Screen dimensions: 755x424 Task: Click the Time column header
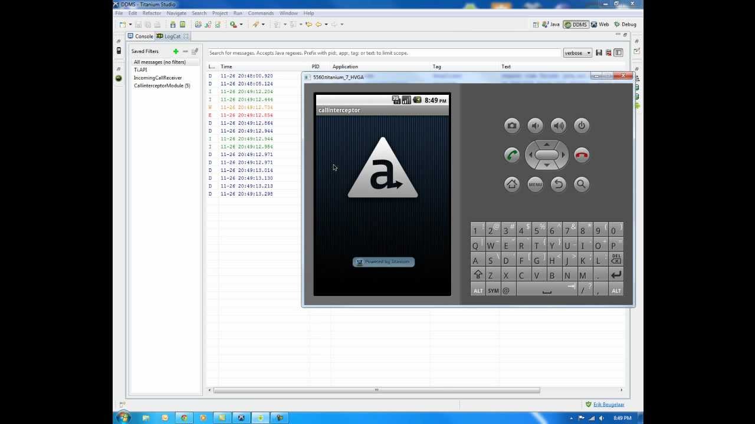264,67
